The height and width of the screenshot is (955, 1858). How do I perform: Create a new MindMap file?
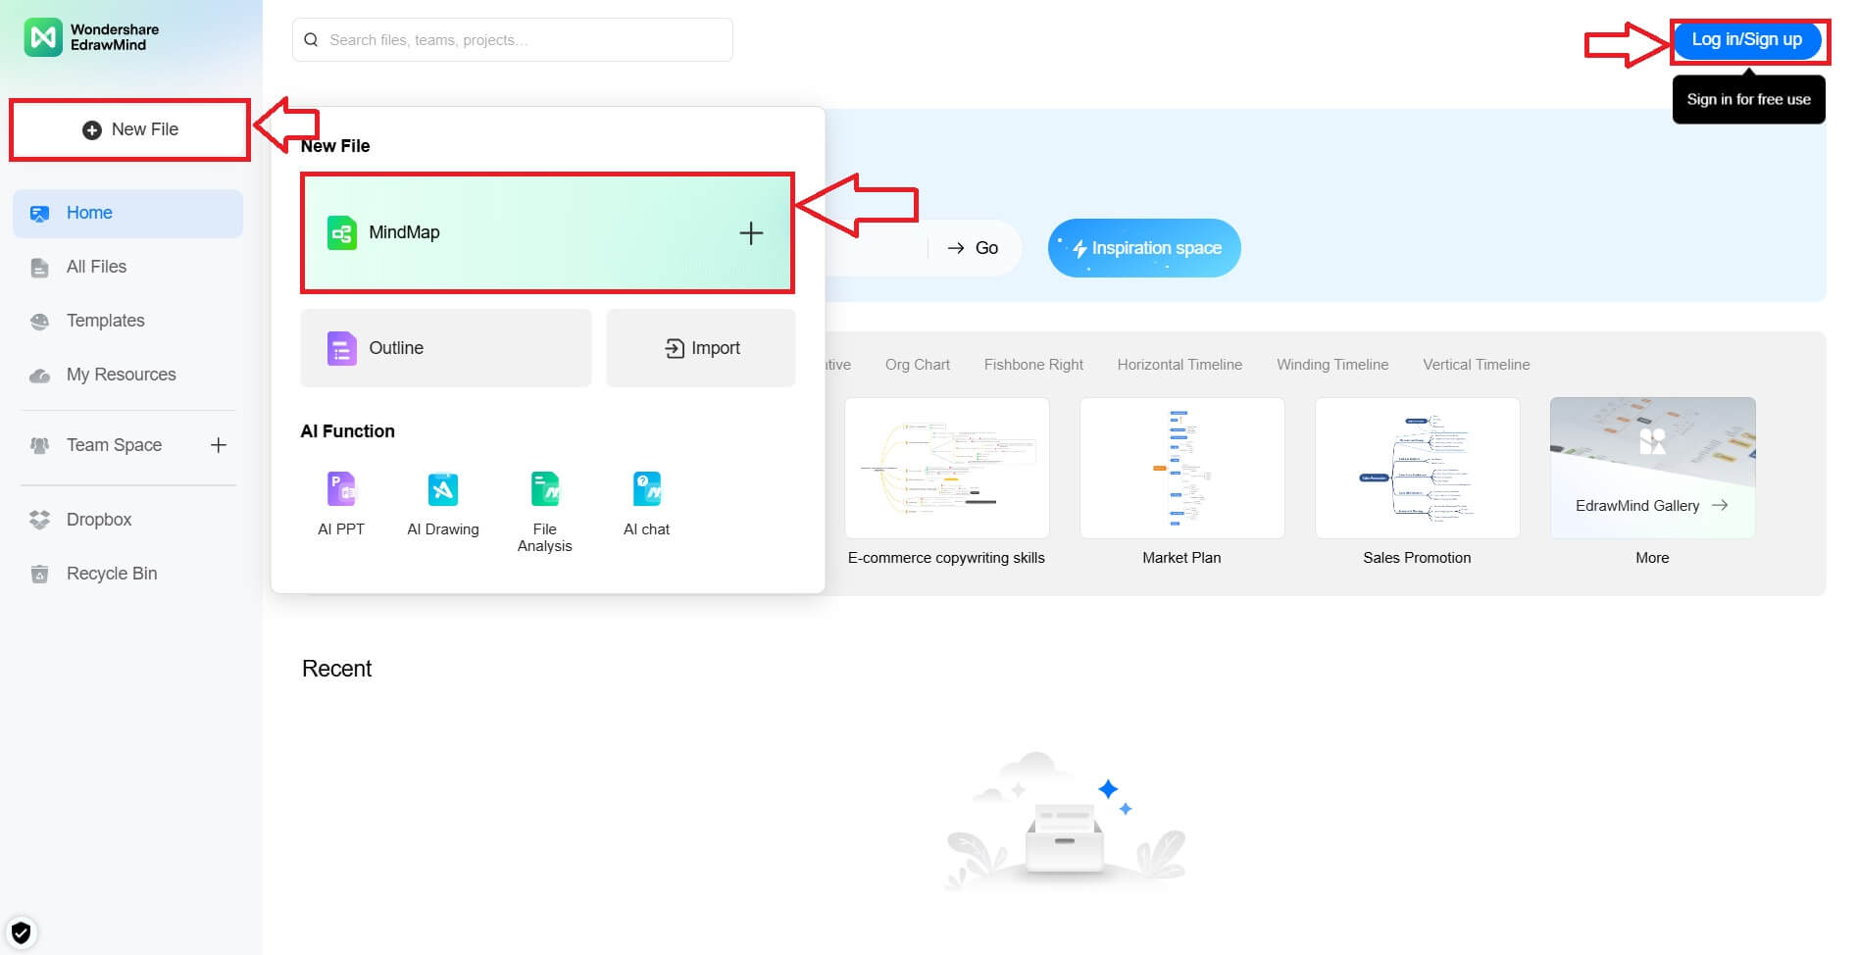pyautogui.click(x=547, y=233)
